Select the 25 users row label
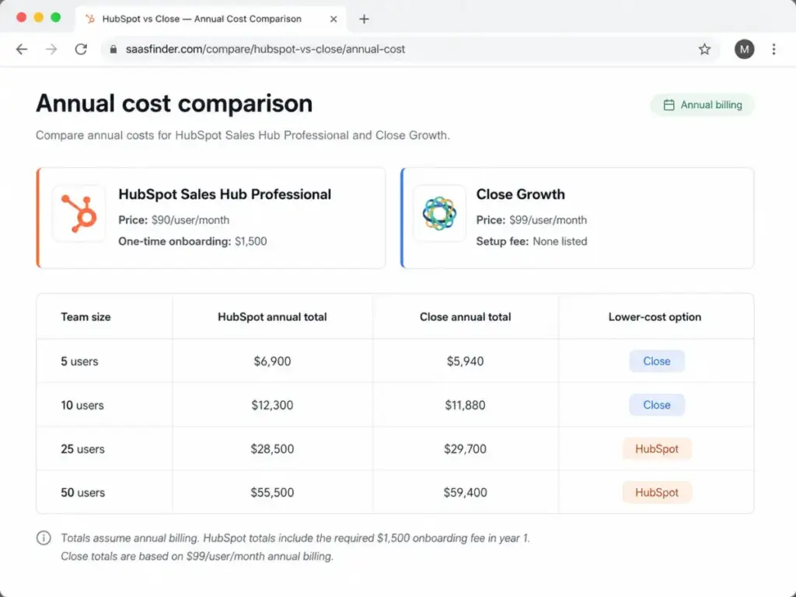 82,449
